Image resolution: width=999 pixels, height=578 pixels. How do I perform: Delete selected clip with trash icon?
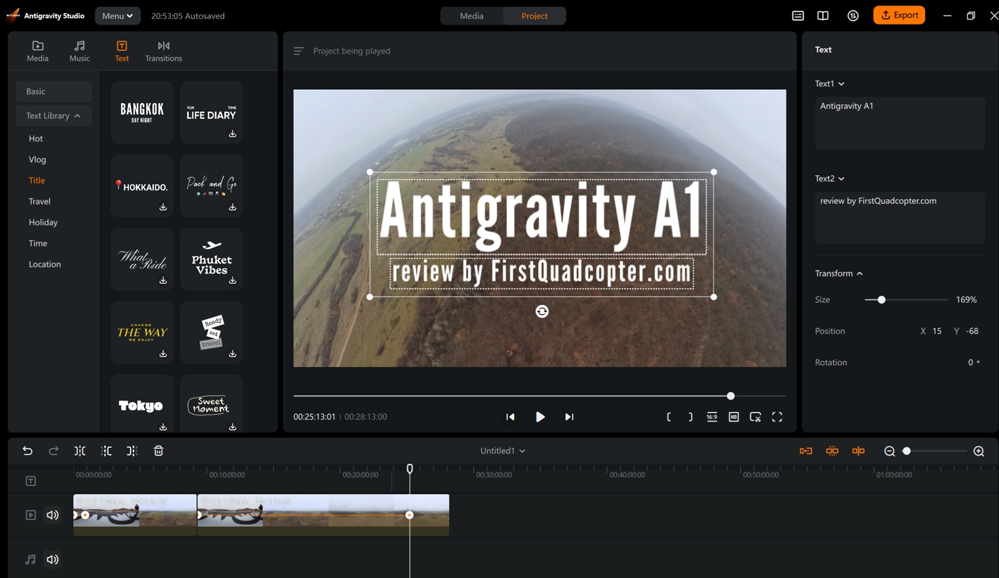[159, 451]
